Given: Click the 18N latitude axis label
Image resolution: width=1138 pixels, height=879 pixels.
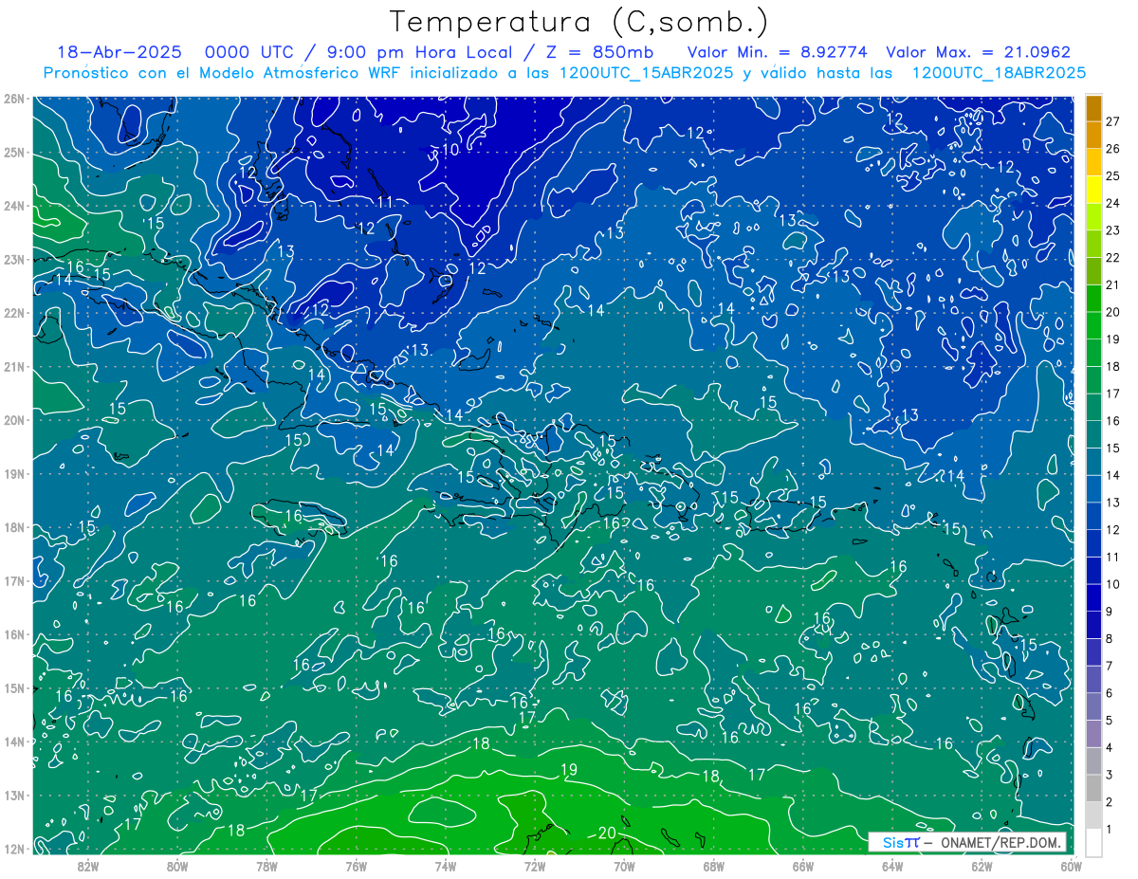Looking at the screenshot, I should tap(14, 527).
